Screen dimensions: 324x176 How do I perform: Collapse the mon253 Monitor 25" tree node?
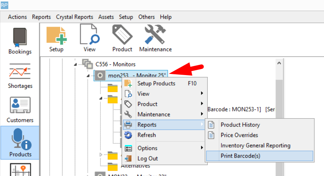(x=88, y=76)
